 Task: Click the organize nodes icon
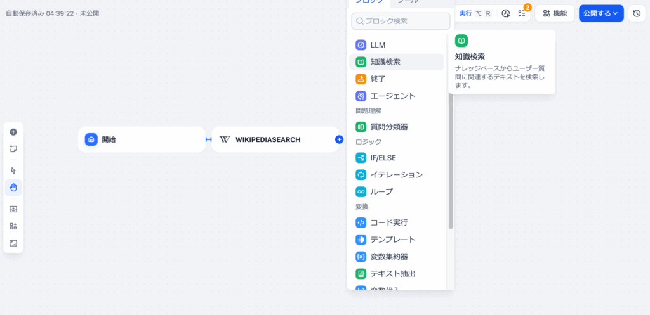[13, 226]
